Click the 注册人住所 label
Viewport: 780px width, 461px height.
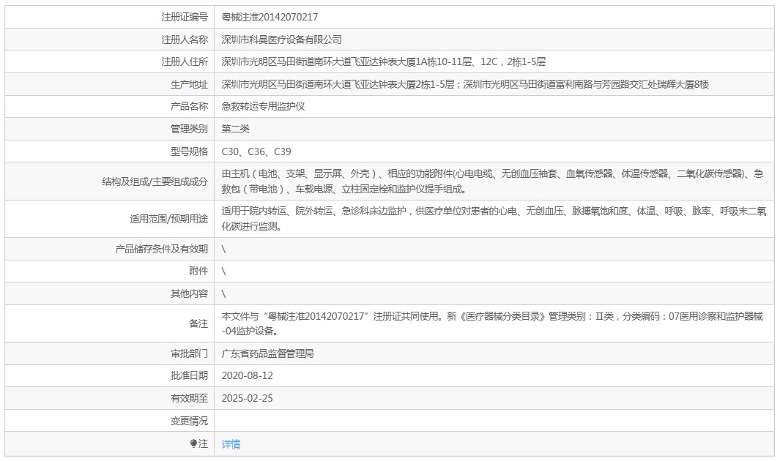pyautogui.click(x=185, y=61)
